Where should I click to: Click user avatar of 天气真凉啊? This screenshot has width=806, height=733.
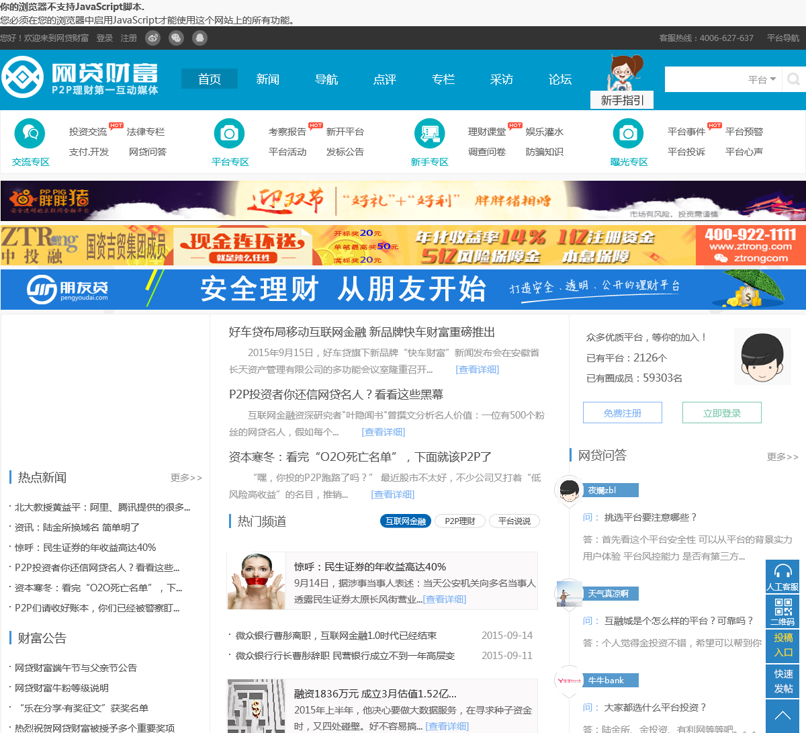[568, 593]
